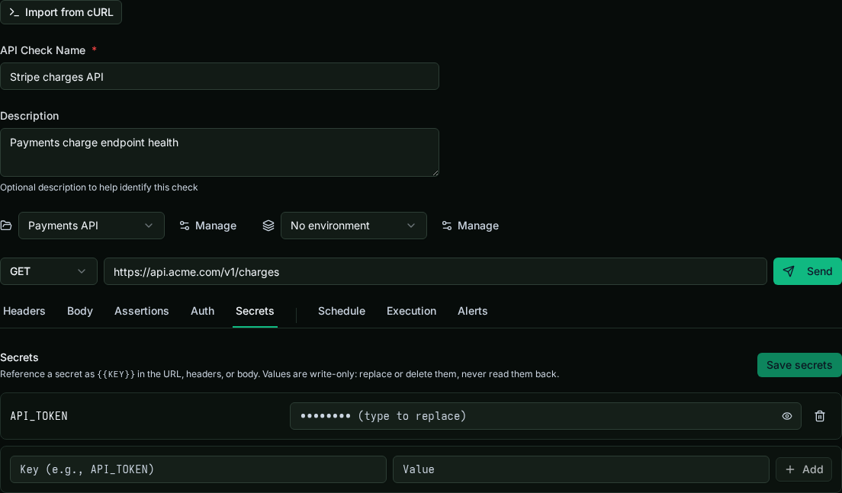Click Manage next to No environment
This screenshot has height=493, width=842.
point(471,226)
